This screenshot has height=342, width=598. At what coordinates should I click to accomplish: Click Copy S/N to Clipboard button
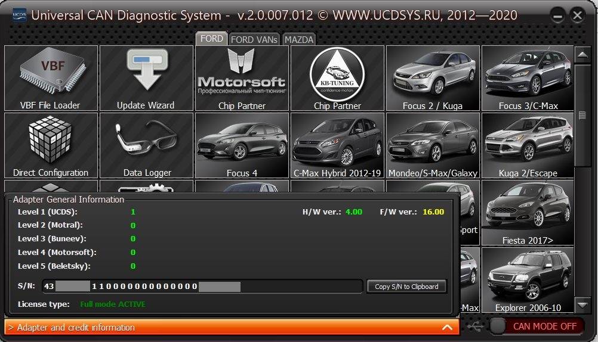tap(406, 287)
